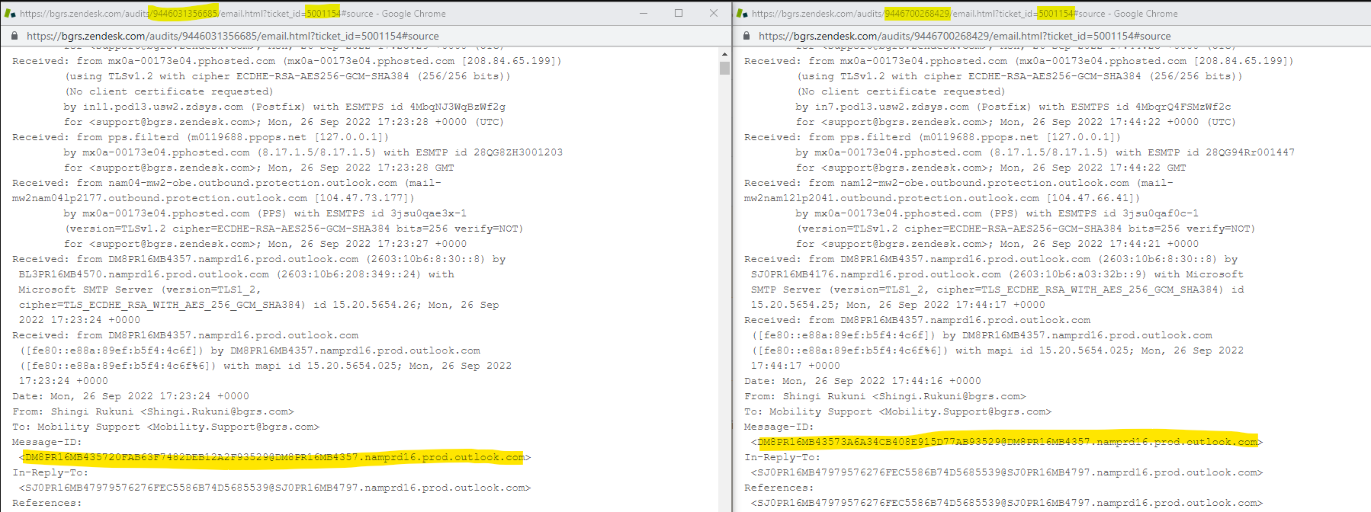Image resolution: width=1371 pixels, height=512 pixels.
Task: Maximize the left Chrome popup window
Action: (x=679, y=13)
